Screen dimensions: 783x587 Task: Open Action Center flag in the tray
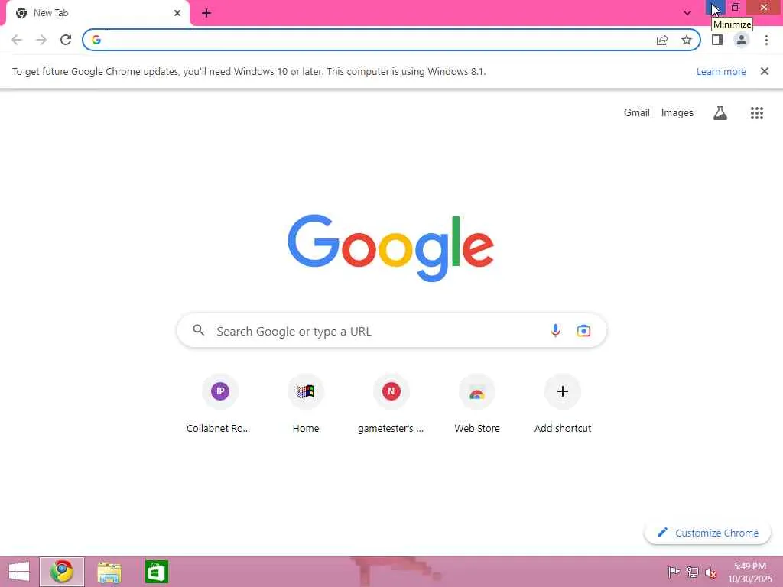[x=674, y=572]
